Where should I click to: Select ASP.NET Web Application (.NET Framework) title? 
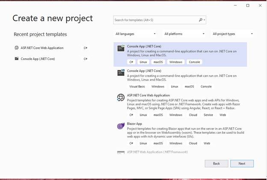tap(157, 152)
